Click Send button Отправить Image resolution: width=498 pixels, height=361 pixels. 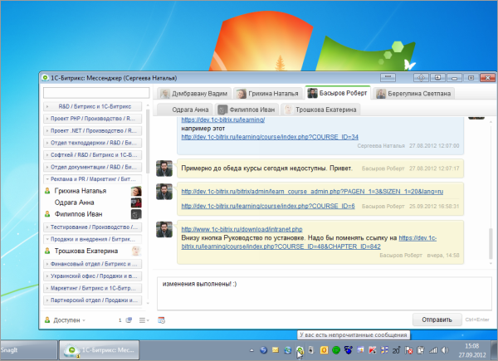pos(437,319)
